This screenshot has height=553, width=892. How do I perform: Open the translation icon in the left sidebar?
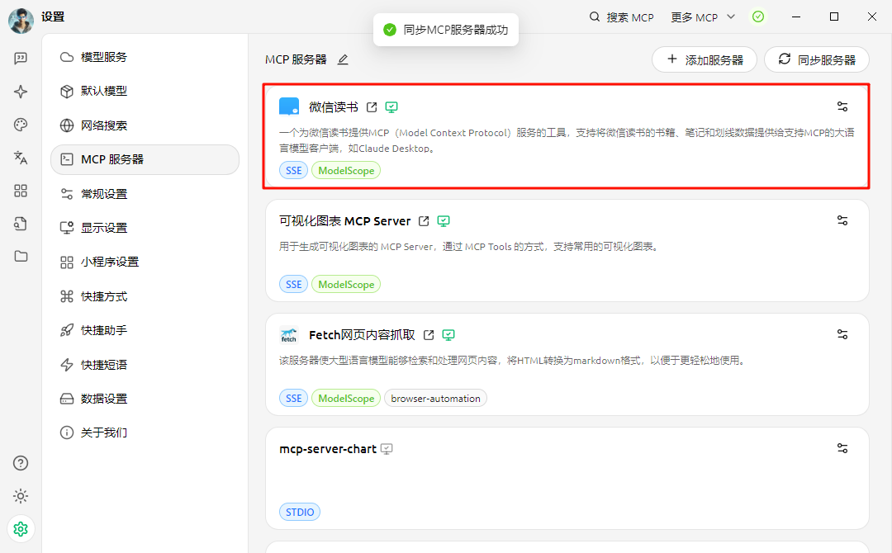click(x=20, y=158)
